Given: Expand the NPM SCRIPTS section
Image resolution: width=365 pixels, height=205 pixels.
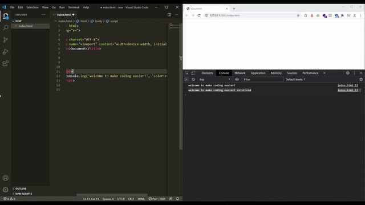Looking at the screenshot, I should click(x=23, y=194).
